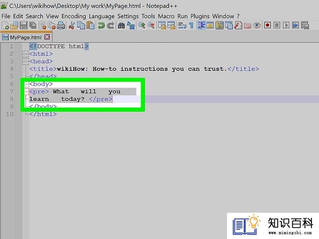Click the wikiHow title text in line 4
319x239 pixels.
pos(142,69)
